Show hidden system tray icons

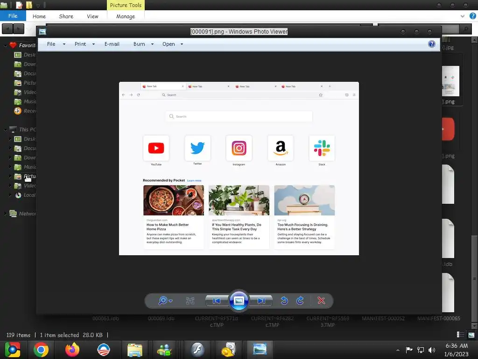398,350
